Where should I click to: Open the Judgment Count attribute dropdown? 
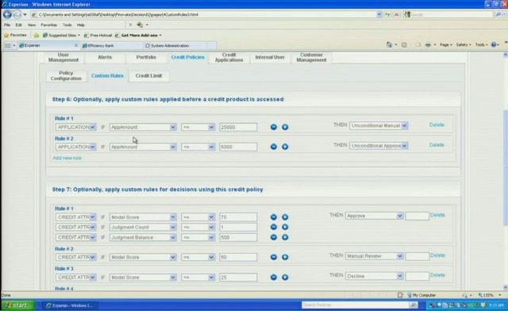tap(143, 227)
